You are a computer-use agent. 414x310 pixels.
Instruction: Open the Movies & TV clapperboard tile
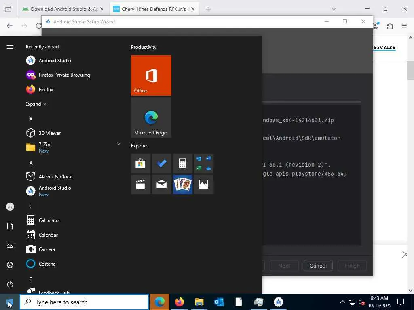[x=140, y=184]
